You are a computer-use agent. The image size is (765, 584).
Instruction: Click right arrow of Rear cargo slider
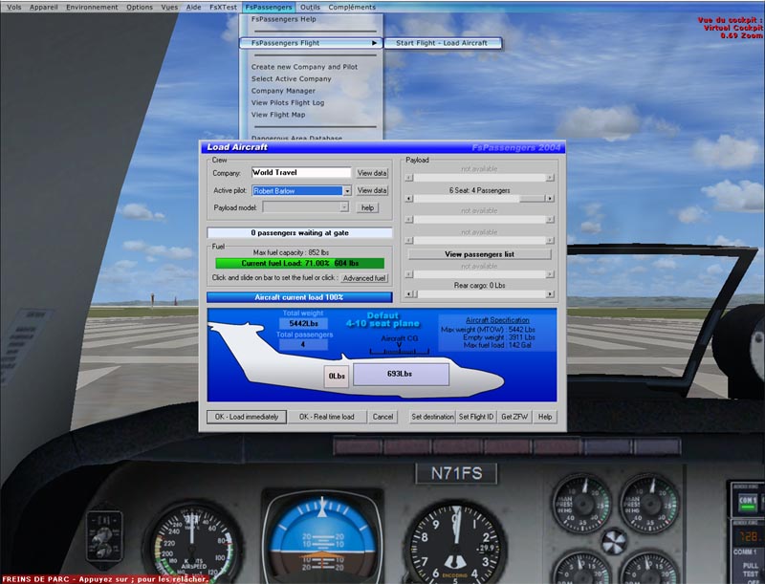coord(550,294)
